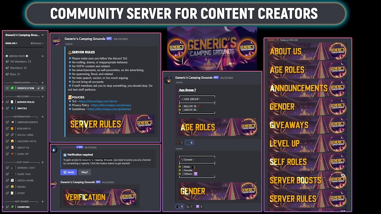Viewport: 381px width, 214px height.
Task: Open Generic's Camping Grounds server dropdown
Action: [43, 35]
